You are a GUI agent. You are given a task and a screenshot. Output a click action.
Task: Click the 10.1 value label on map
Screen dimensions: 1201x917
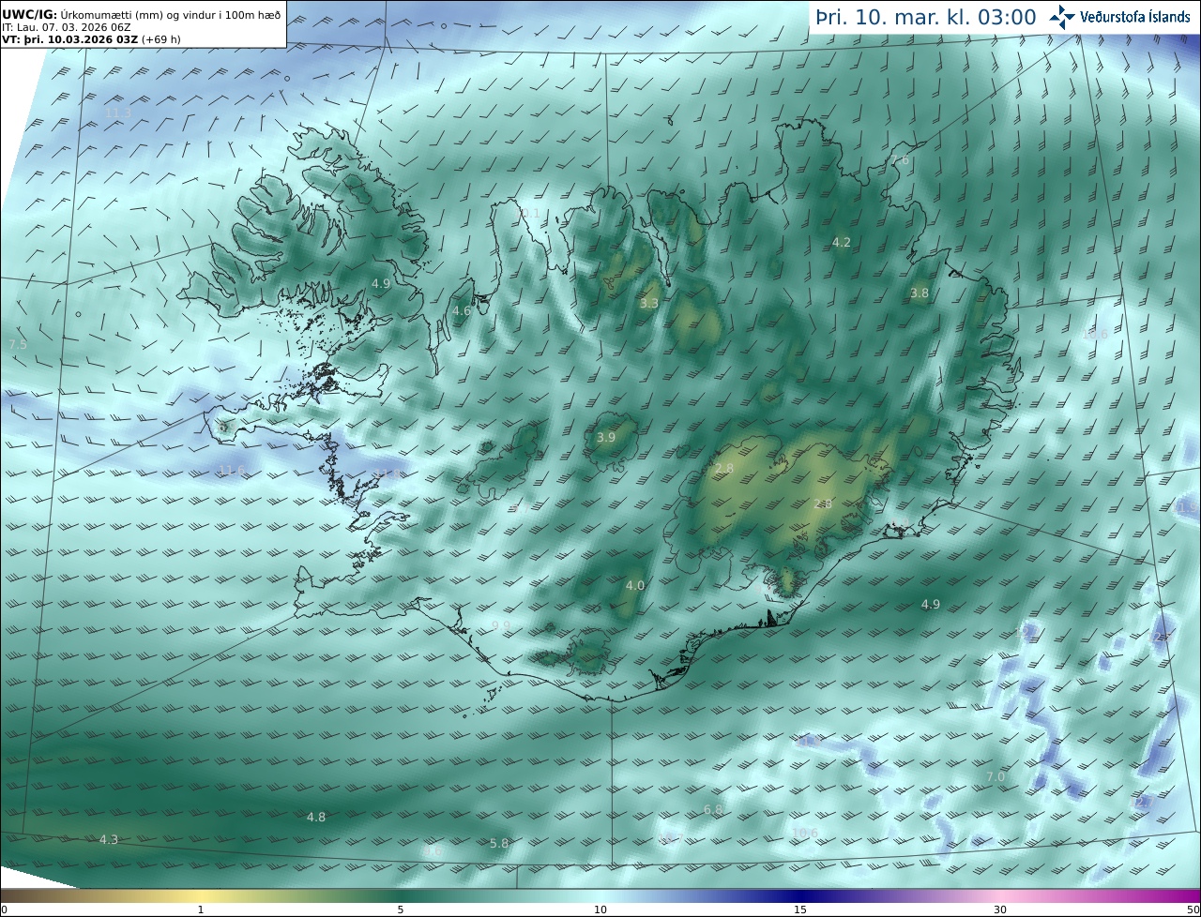(x=529, y=214)
